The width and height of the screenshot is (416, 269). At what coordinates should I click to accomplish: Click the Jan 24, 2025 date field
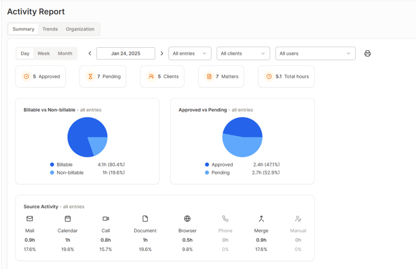coord(125,53)
